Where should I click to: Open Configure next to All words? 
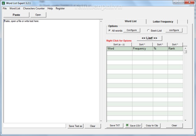(x=132, y=30)
